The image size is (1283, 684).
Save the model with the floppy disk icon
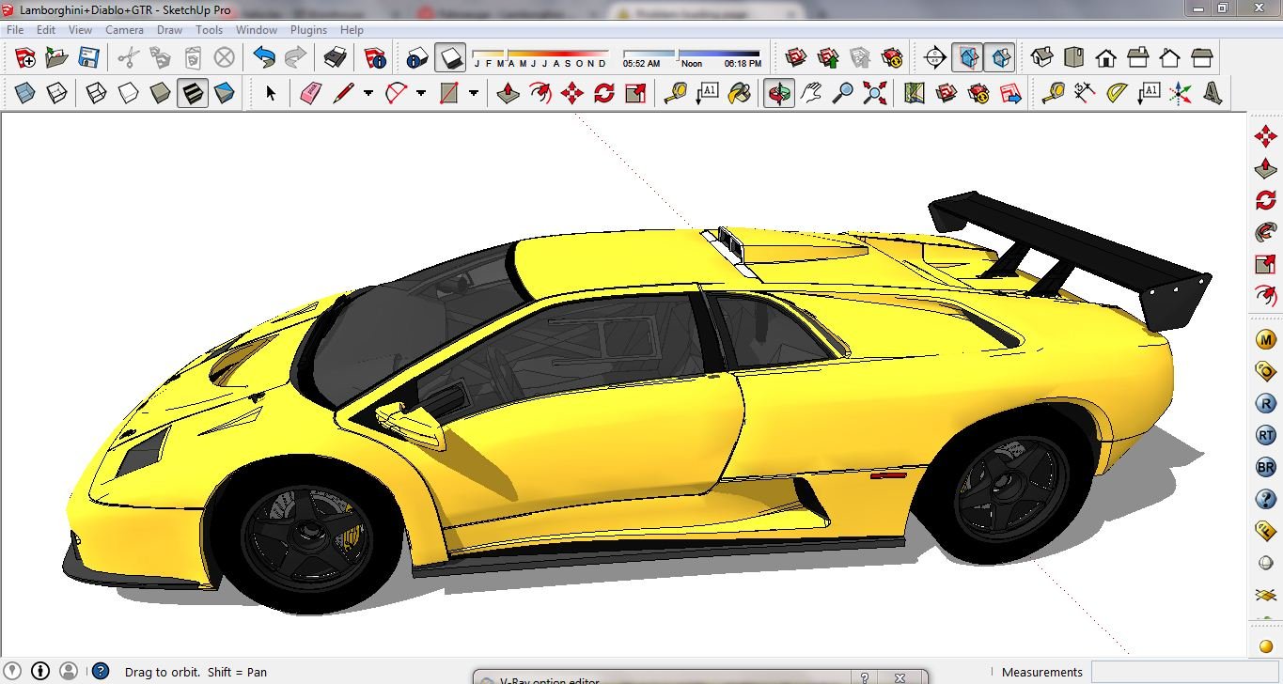pyautogui.click(x=88, y=58)
